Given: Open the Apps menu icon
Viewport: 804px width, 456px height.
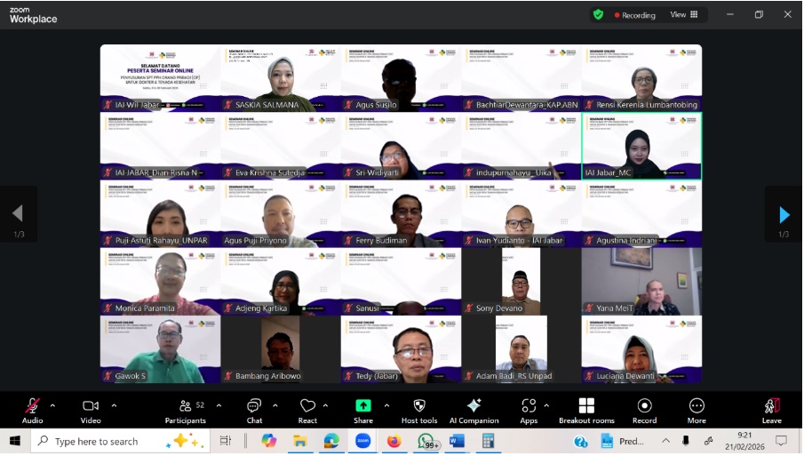Looking at the screenshot, I should click(529, 407).
